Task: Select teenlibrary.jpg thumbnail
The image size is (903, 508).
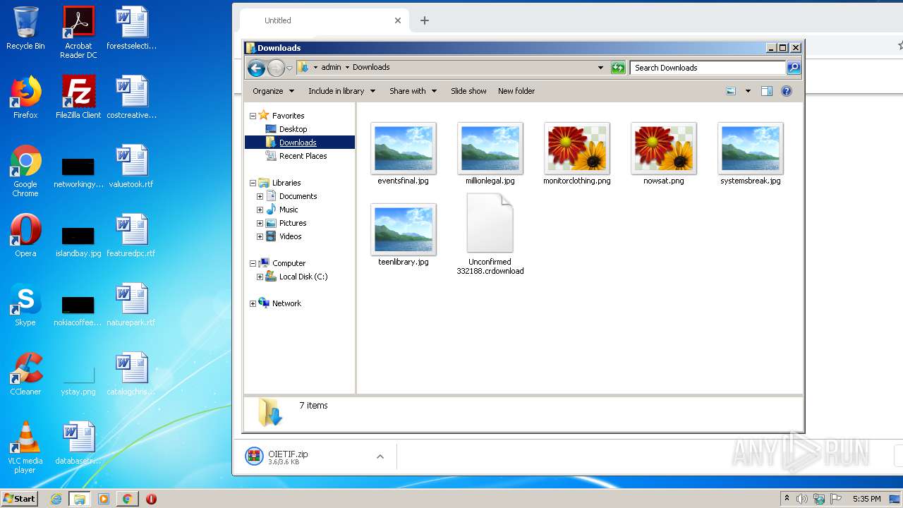Action: 403,234
